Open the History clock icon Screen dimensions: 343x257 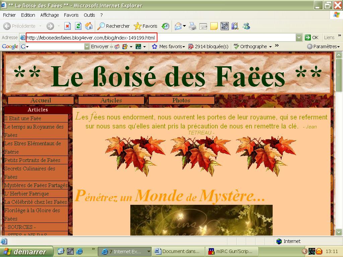coord(165,26)
